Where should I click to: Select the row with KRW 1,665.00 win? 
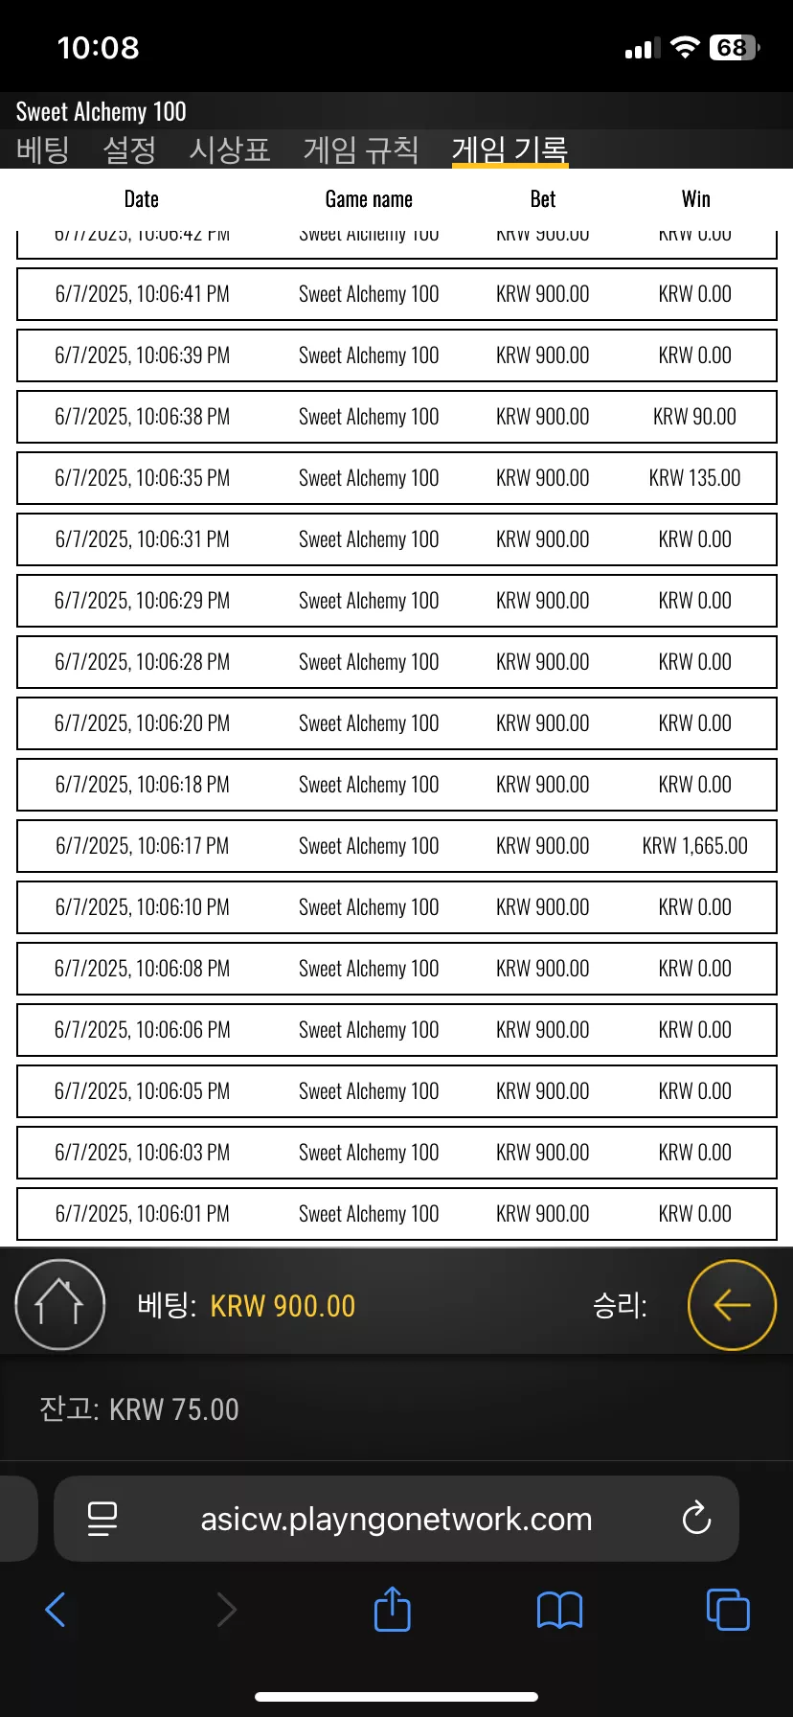(396, 846)
